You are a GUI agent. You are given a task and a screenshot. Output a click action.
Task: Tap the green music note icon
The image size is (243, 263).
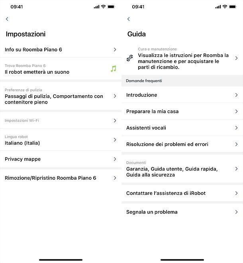click(114, 69)
